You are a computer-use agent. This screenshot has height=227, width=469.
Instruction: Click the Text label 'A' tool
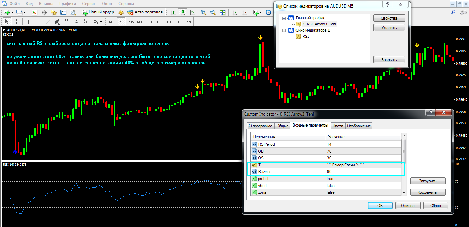tap(76, 22)
